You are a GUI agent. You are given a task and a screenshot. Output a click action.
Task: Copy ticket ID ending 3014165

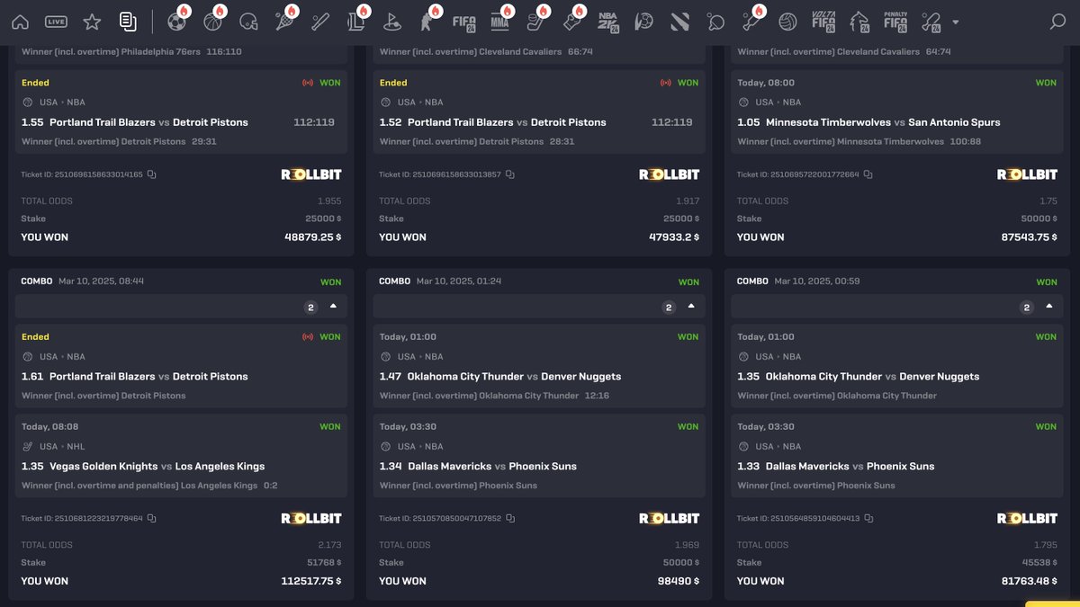pyautogui.click(x=152, y=174)
